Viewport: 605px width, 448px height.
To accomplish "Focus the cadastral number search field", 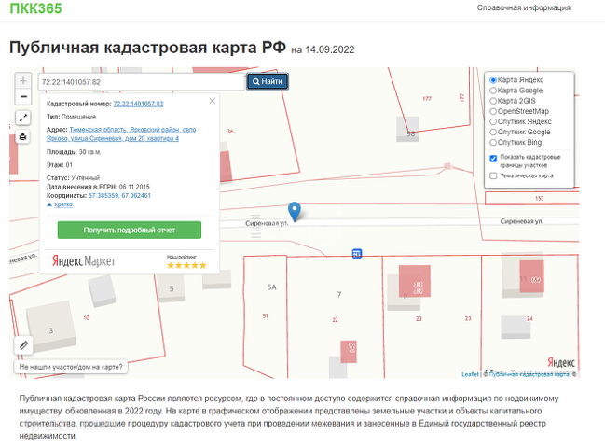I will coord(141,82).
